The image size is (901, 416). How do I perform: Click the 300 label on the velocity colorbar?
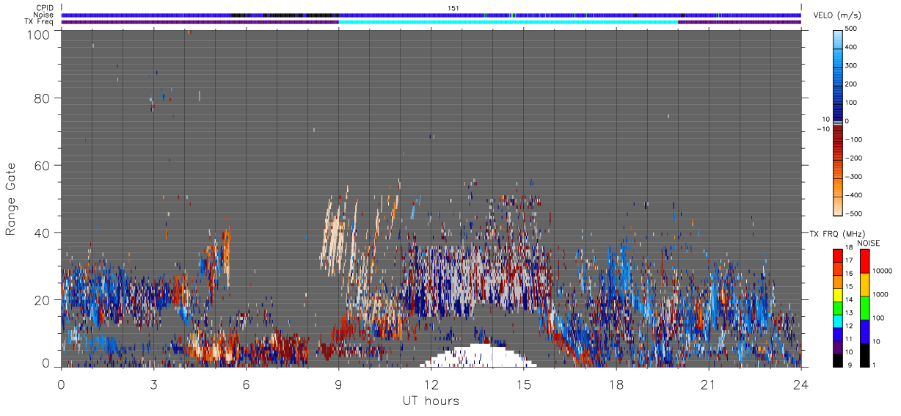pyautogui.click(x=850, y=65)
